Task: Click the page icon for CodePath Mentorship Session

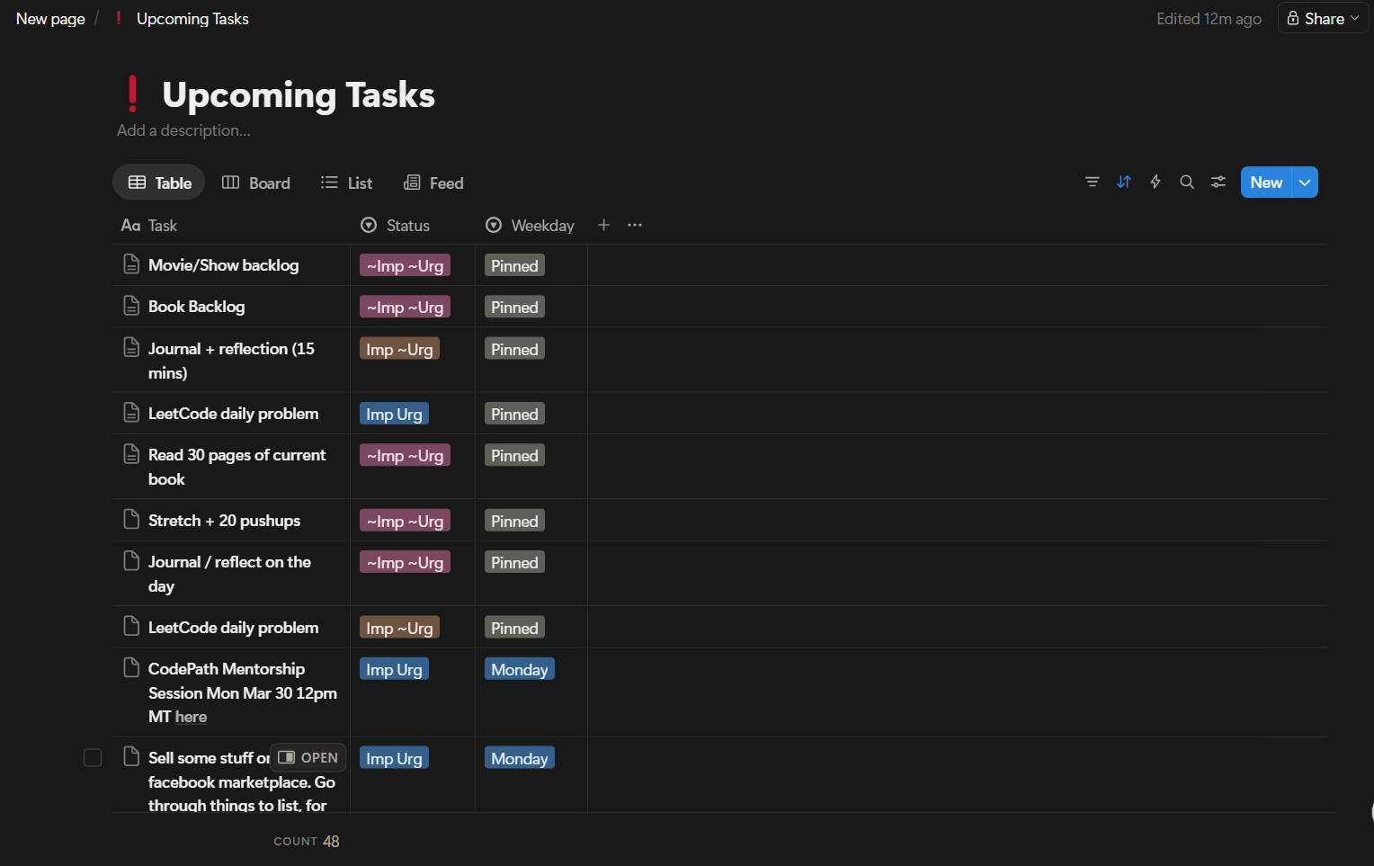Action: click(131, 668)
